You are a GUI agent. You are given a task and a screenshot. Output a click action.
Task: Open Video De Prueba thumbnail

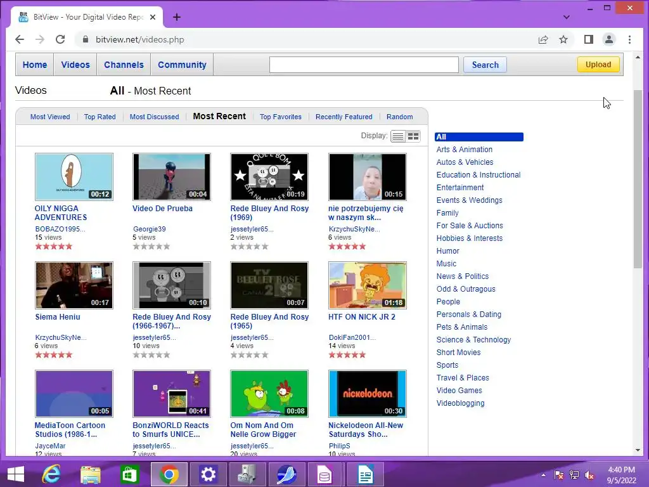(171, 177)
